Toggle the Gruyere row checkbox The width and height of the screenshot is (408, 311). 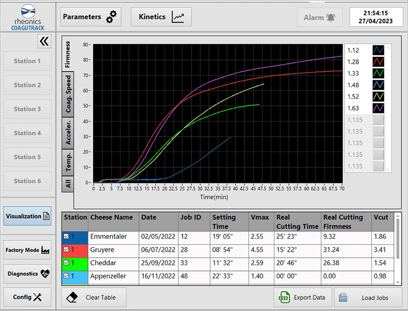tap(67, 250)
